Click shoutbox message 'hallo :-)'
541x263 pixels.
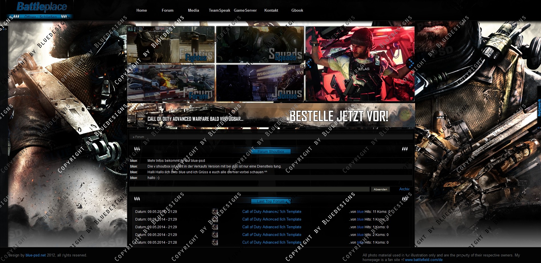[x=153, y=178]
